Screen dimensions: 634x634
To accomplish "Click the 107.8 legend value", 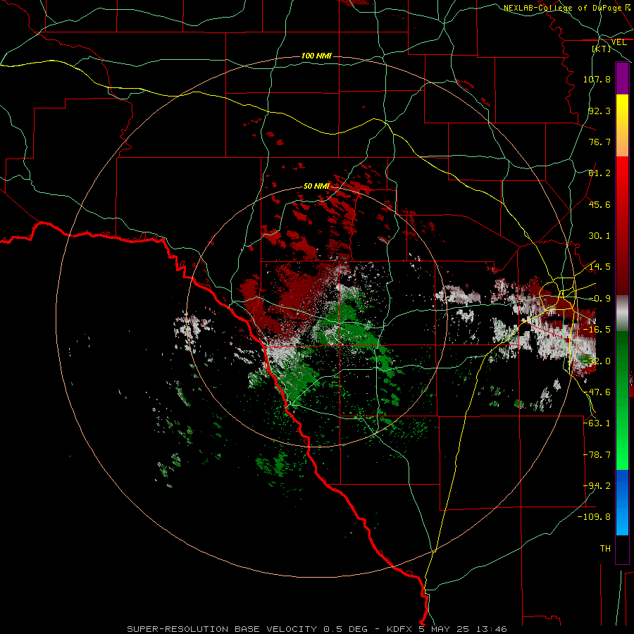I will pos(597,79).
